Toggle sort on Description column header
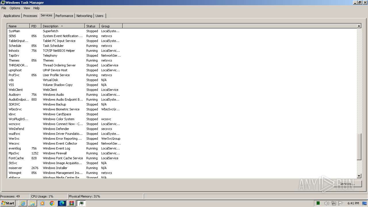The width and height of the screenshot is (368, 207). click(x=63, y=26)
